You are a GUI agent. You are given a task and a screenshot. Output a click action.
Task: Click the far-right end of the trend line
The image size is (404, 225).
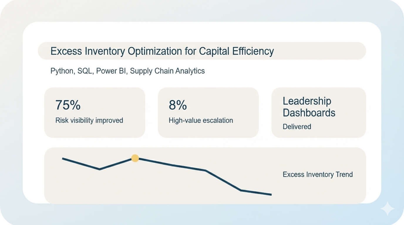(x=271, y=194)
